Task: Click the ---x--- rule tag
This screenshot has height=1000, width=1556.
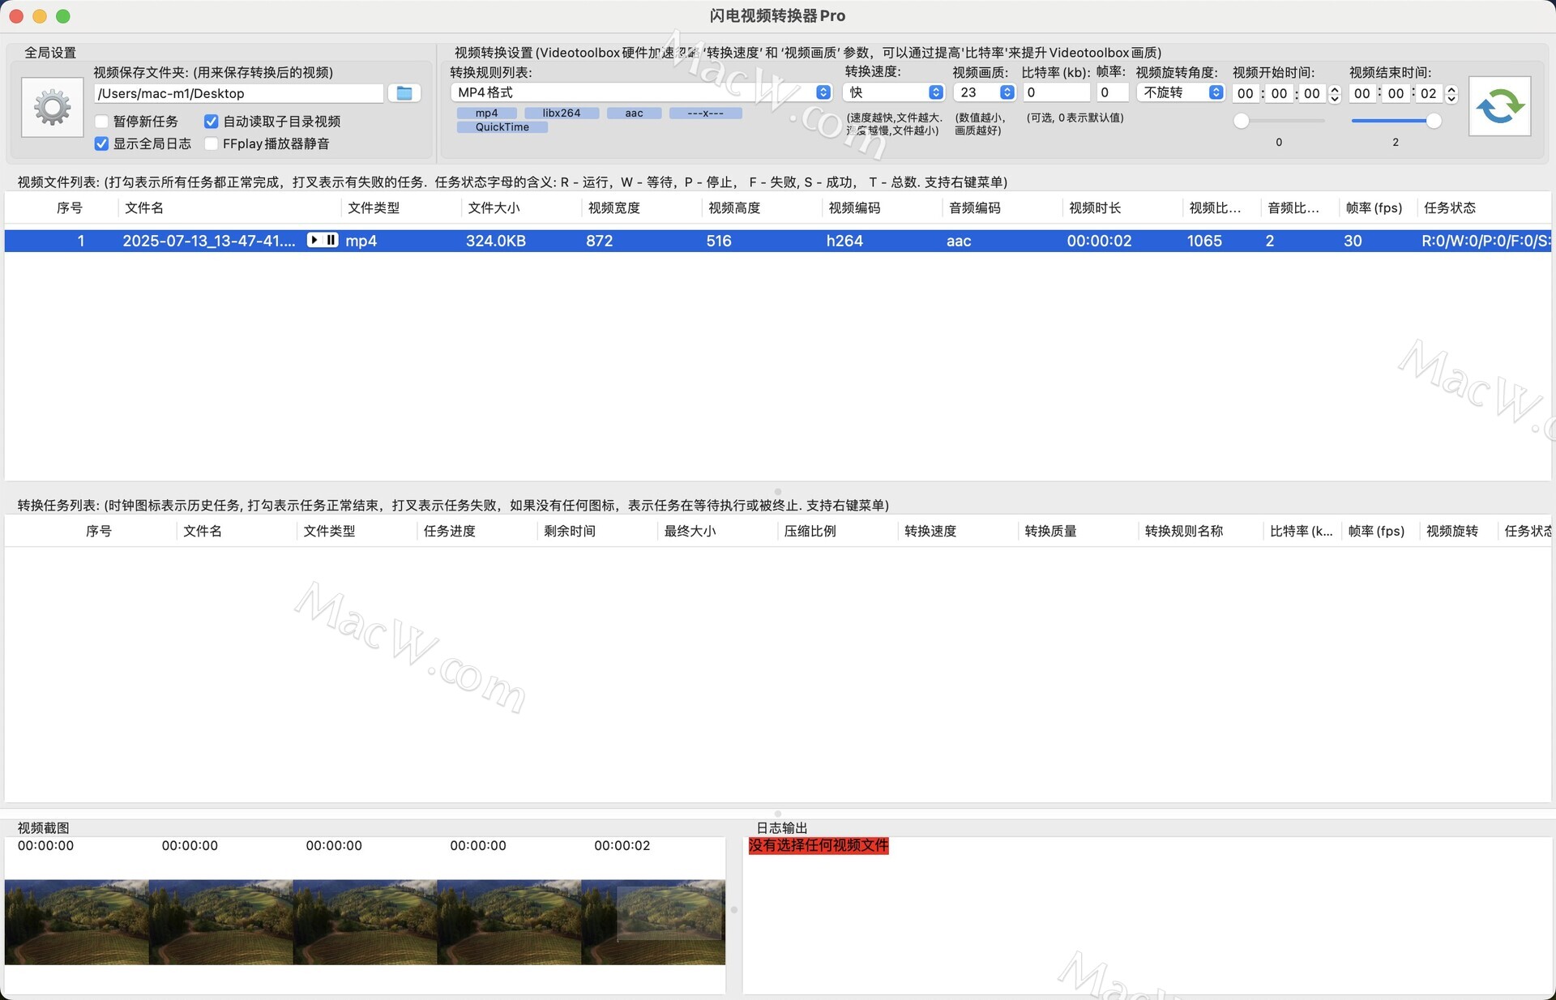Action: [705, 113]
